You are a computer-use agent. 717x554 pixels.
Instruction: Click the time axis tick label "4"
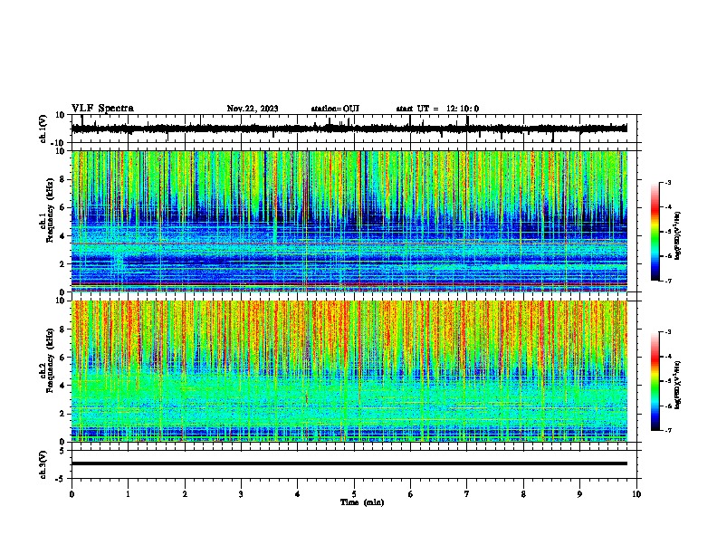298,494
